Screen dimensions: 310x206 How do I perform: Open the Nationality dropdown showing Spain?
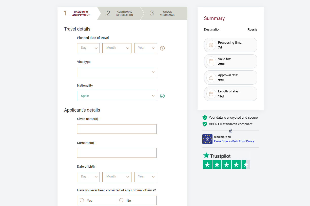[x=117, y=96]
